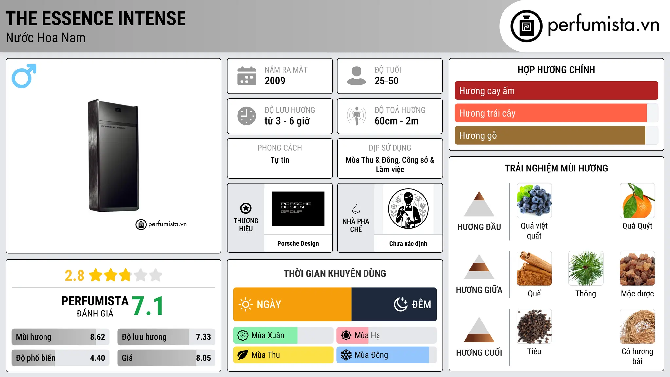Click the snowflake icon for Mùa Đông
670x377 pixels.
click(346, 355)
